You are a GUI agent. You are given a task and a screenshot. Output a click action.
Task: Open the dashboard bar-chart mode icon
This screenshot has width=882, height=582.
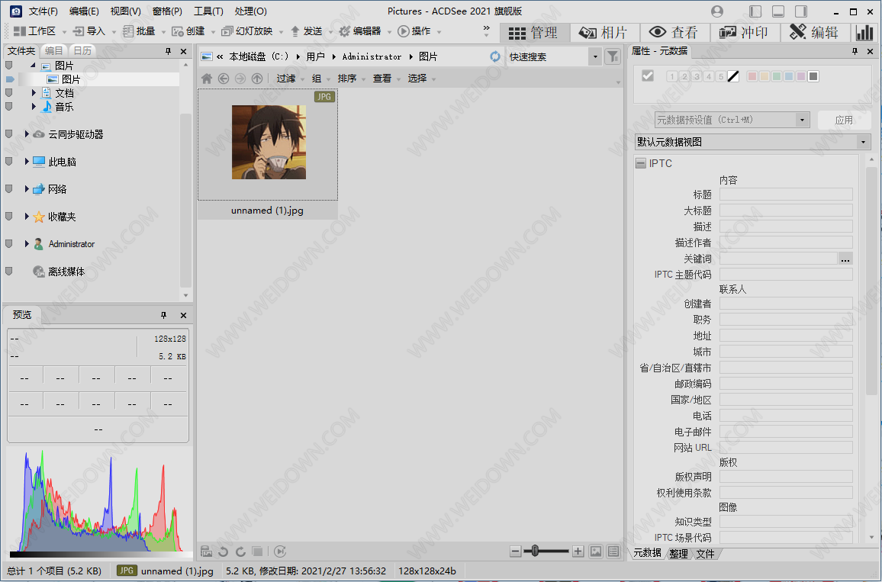864,33
